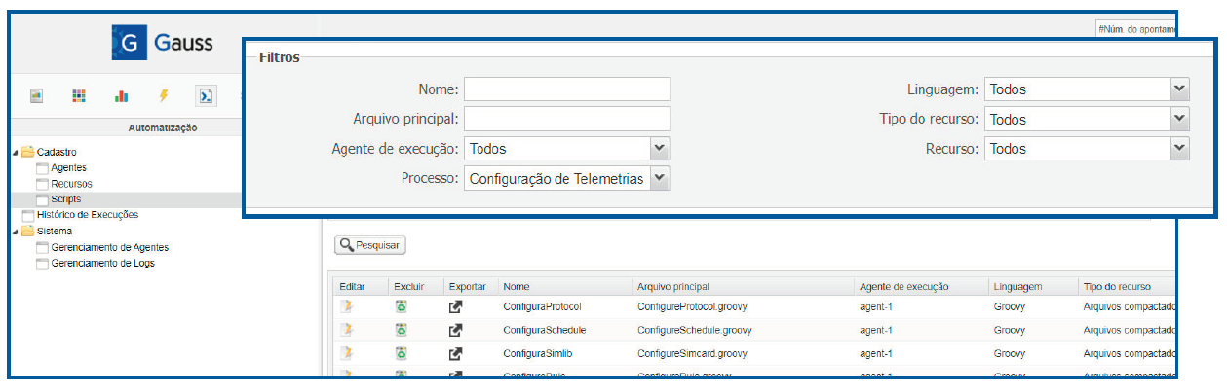Open the Automatização terminal icon module
Screen dimensions: 1227x392
pyautogui.click(x=206, y=95)
